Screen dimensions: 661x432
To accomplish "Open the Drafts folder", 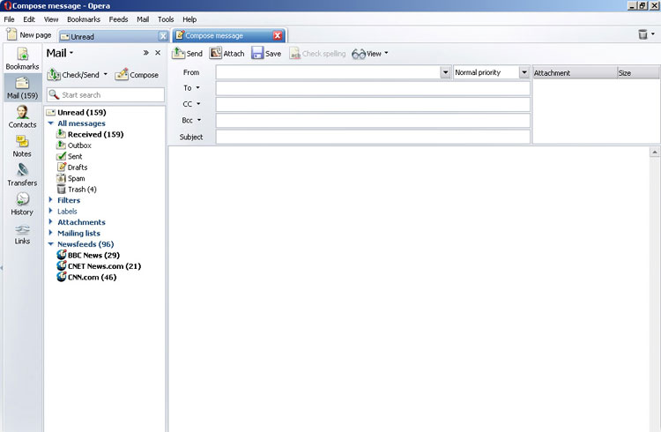I will 78,167.
